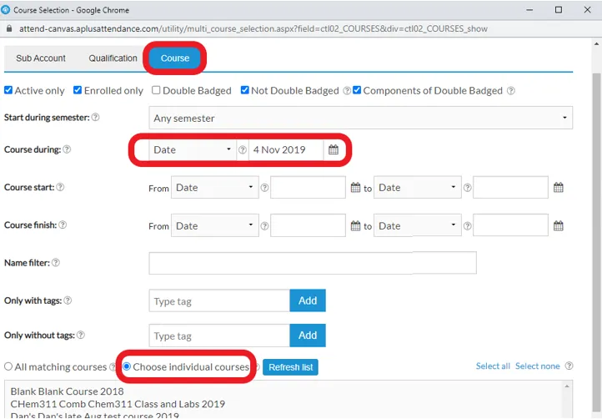
Task: Click Course finish to date input
Action: tap(510, 225)
